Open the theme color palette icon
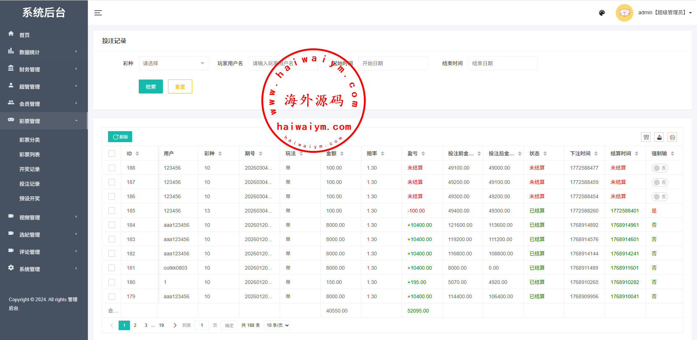This screenshot has height=340, width=697. click(x=602, y=13)
